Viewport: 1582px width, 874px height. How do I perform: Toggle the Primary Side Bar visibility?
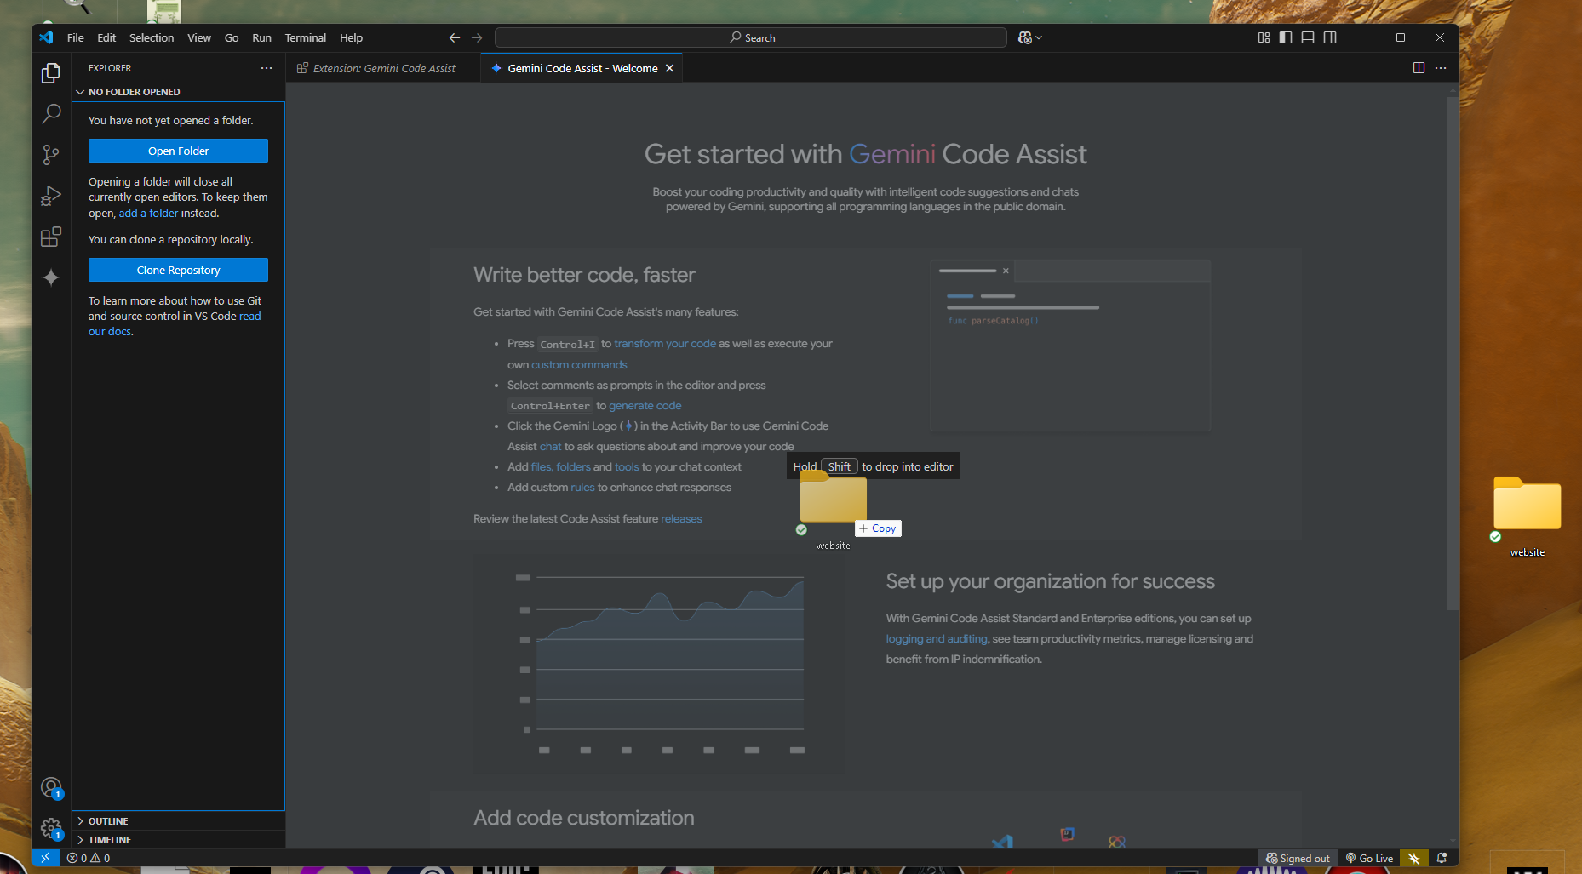(x=1286, y=37)
